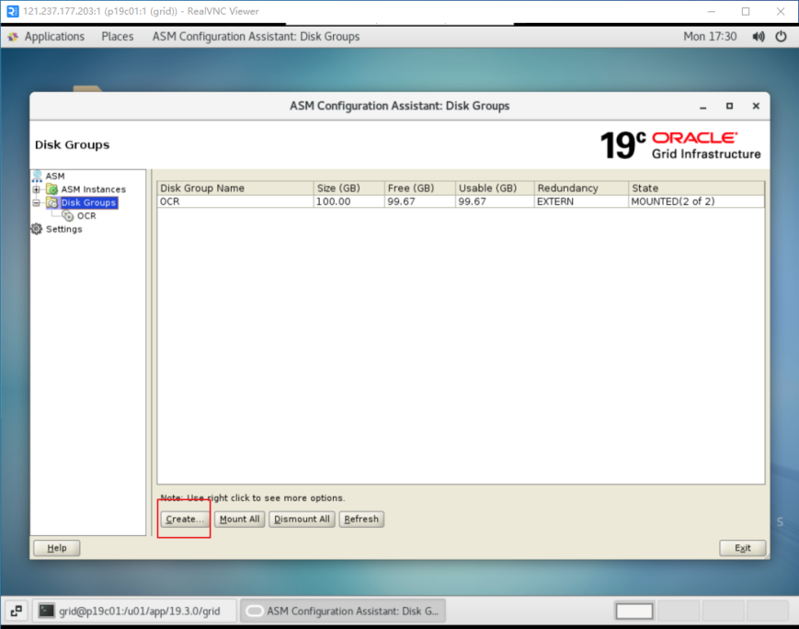
Task: Click the EXTERN redundancy cell
Action: tap(581, 201)
